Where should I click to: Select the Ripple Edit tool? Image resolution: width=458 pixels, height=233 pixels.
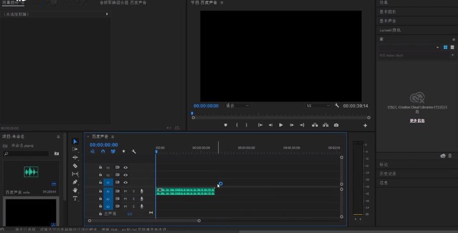pyautogui.click(x=75, y=158)
